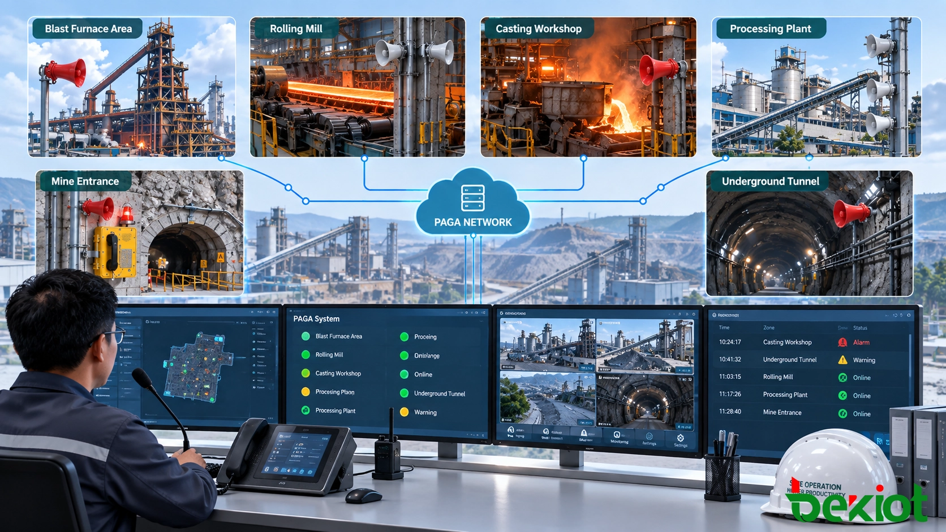Click the Zone column header in event log

(769, 327)
